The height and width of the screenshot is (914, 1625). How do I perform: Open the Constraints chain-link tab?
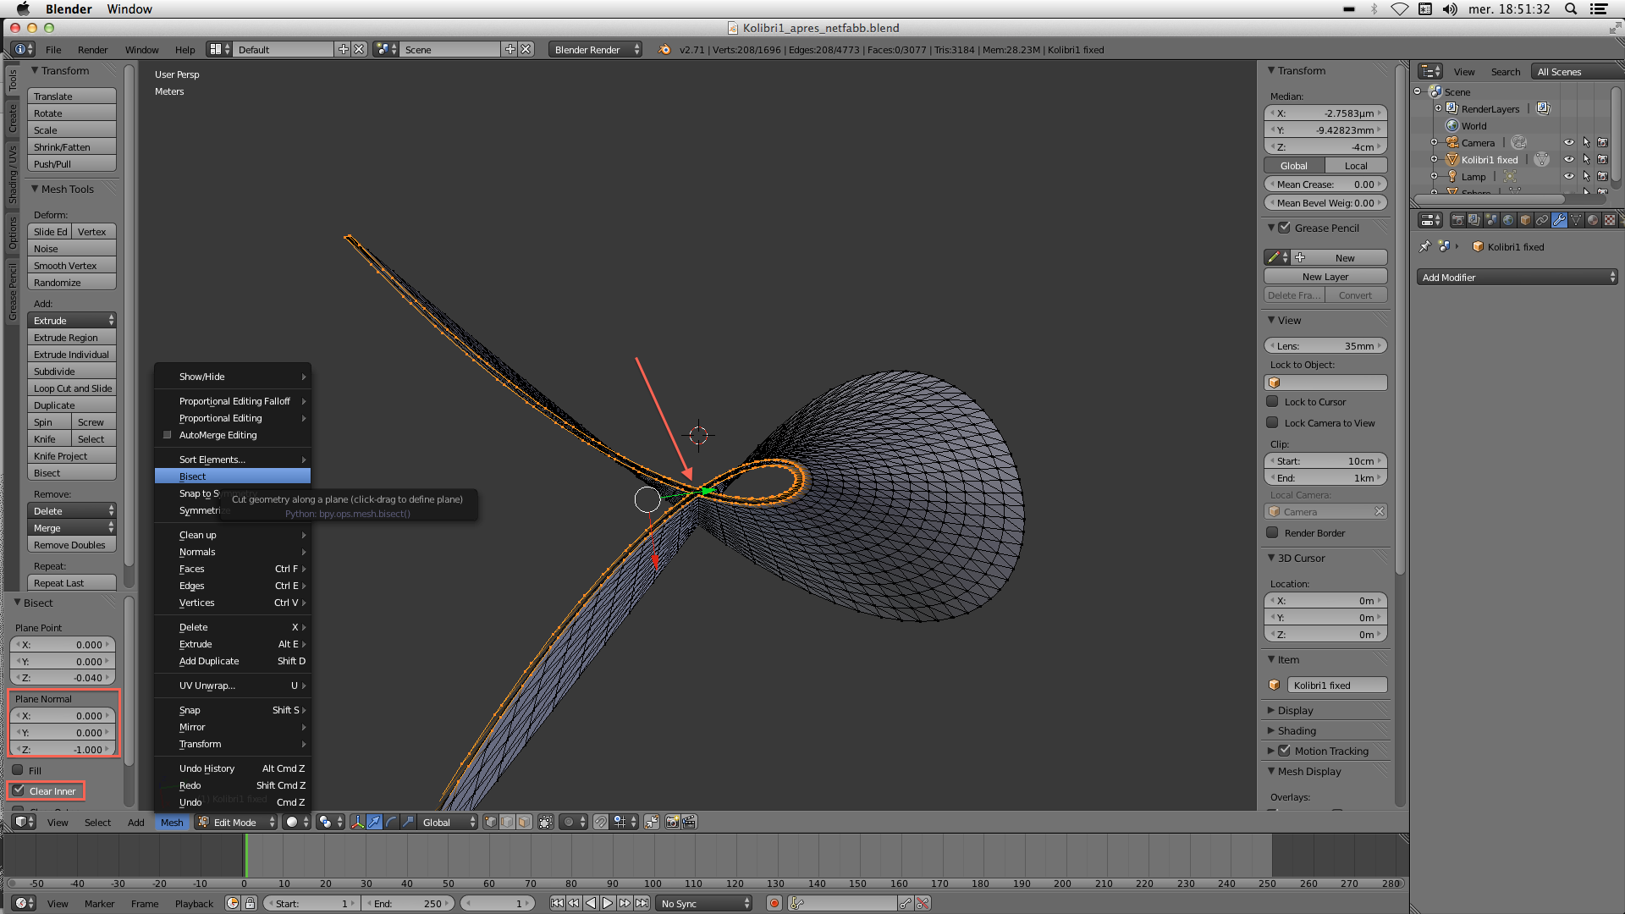(x=1542, y=220)
